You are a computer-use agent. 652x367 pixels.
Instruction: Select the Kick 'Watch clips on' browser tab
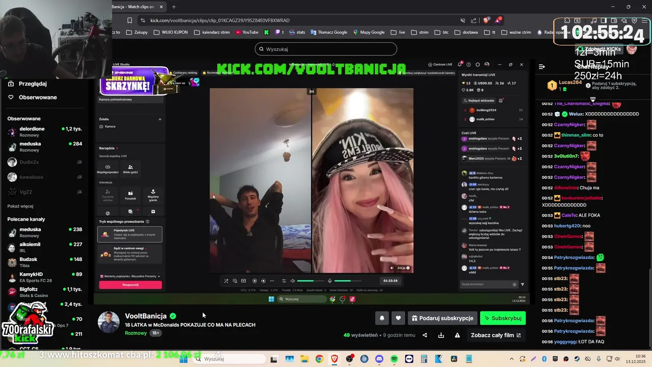click(x=133, y=7)
